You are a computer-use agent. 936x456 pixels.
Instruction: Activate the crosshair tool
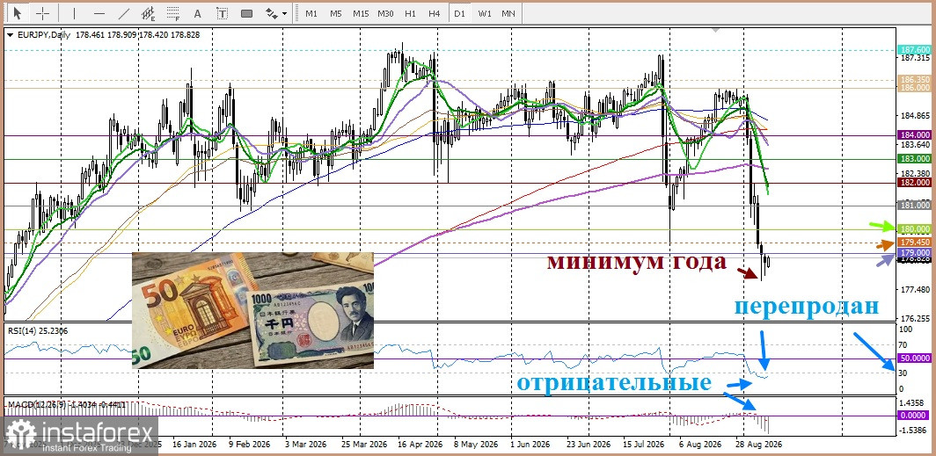coord(42,12)
